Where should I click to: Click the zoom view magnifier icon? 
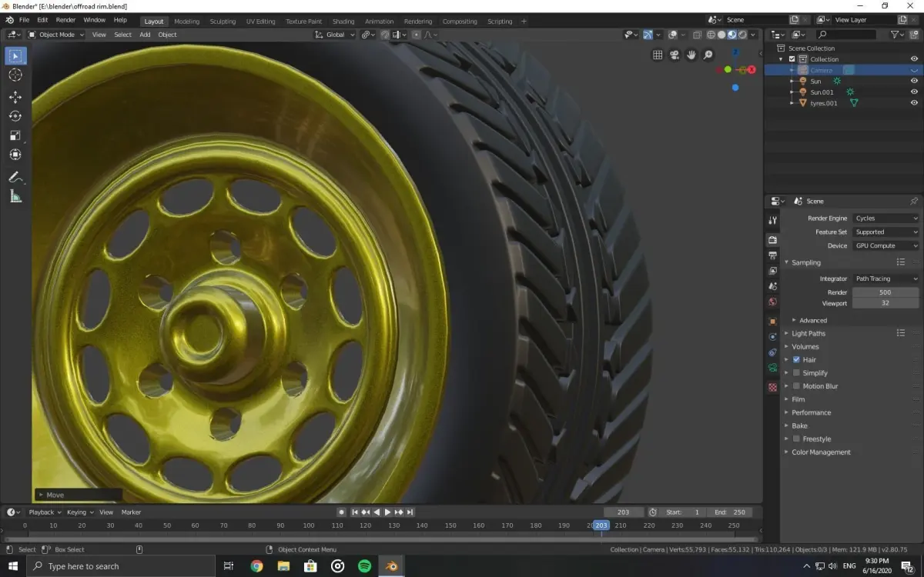pyautogui.click(x=708, y=55)
